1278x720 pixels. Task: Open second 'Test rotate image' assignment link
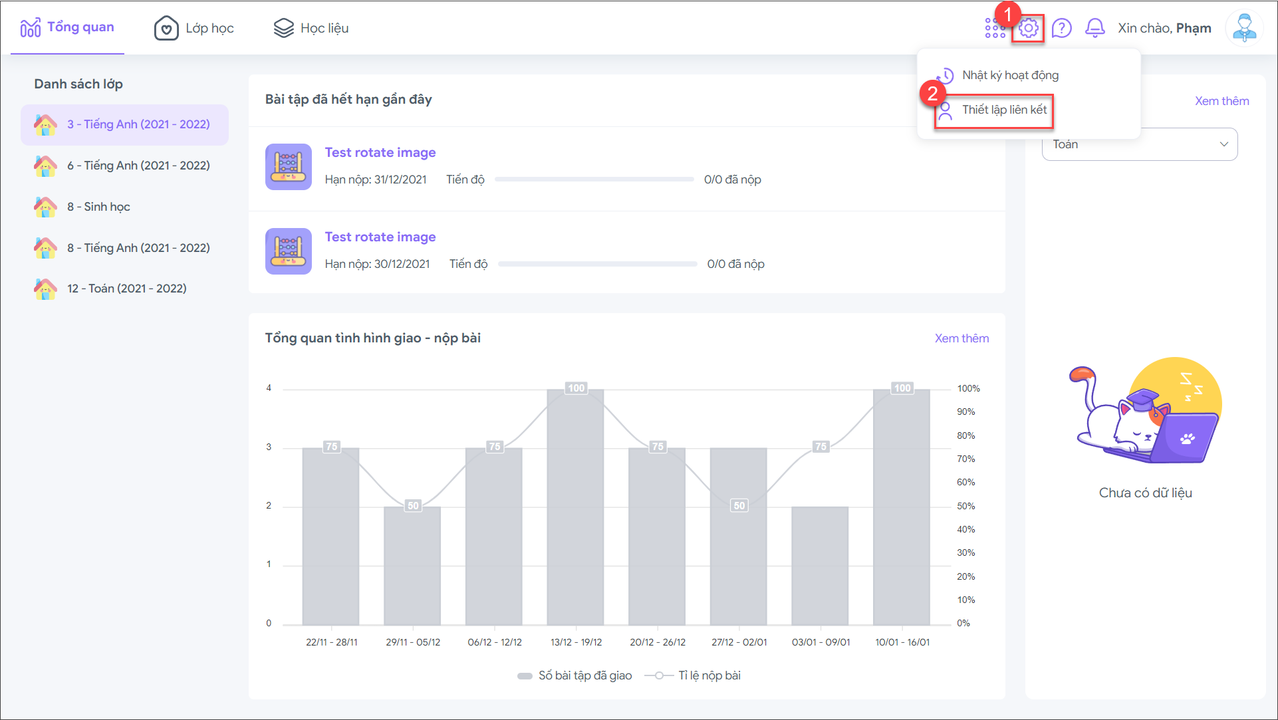380,237
